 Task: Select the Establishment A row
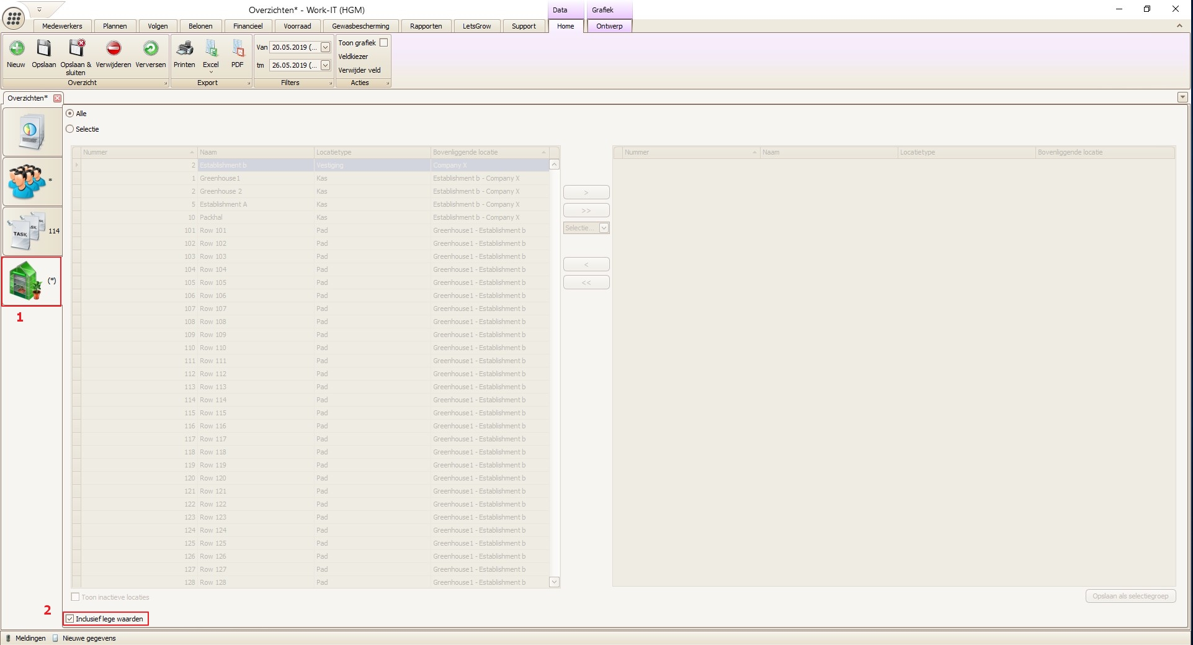pyautogui.click(x=310, y=204)
